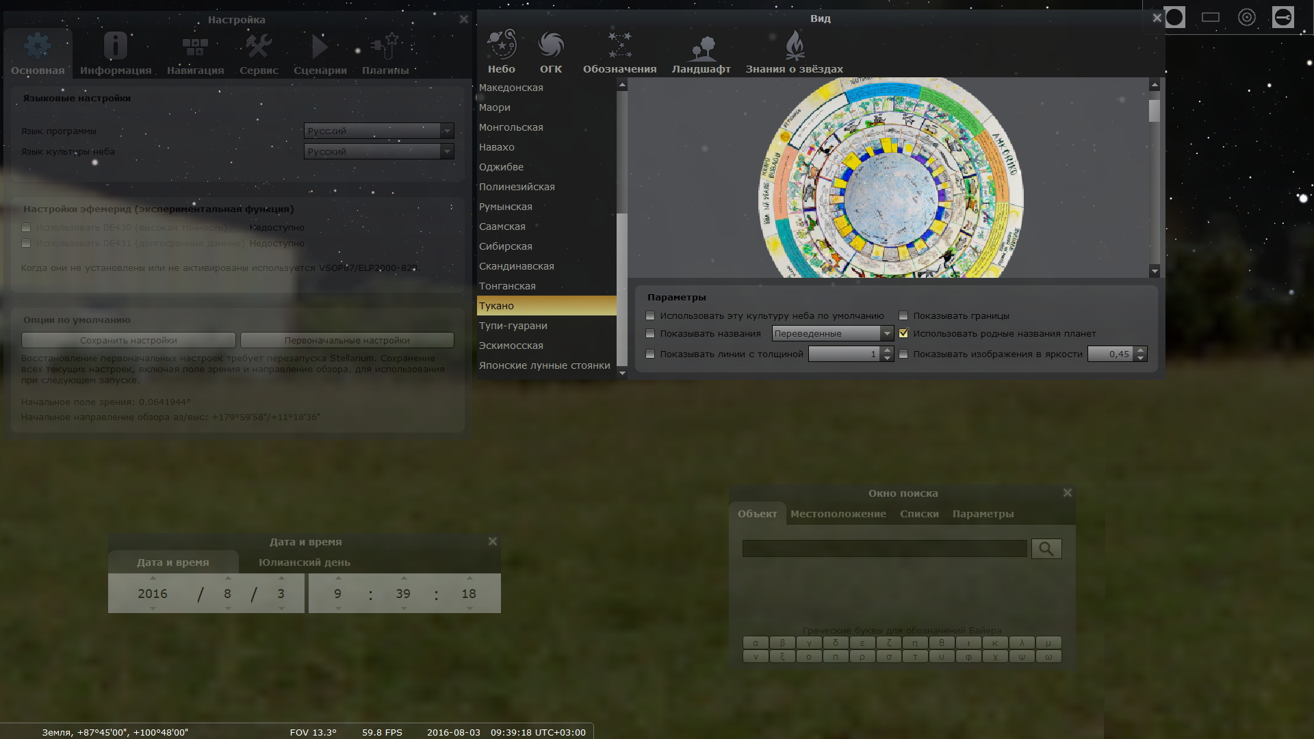Enable 'Показывать изображения в яркости' checkbox

pos(903,354)
